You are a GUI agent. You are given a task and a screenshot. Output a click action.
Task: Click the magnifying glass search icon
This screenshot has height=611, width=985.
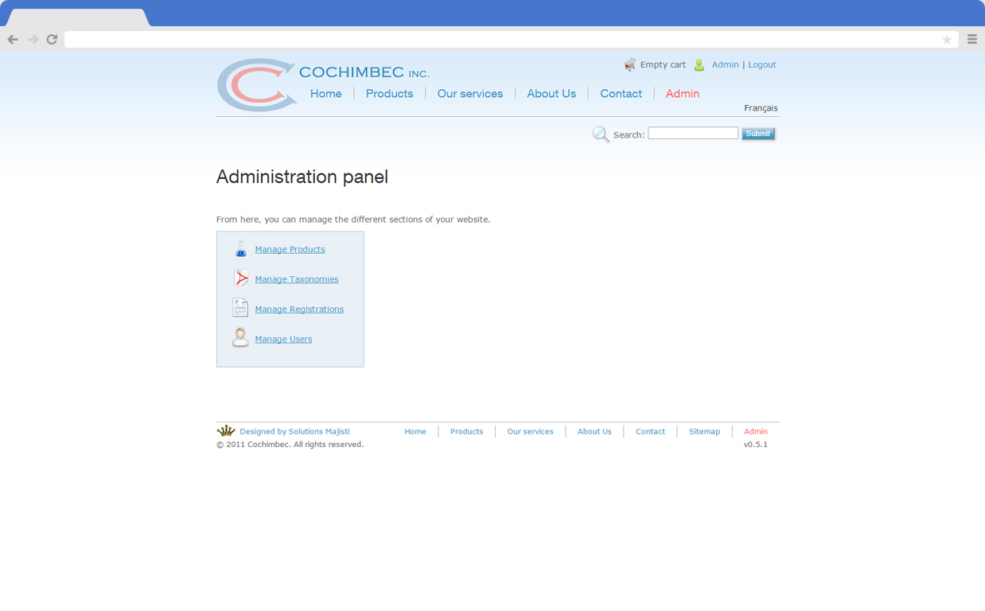click(x=601, y=134)
